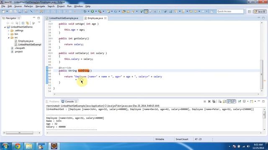Open the File menu
The width and height of the screenshot is (268, 150).
pyautogui.click(x=3, y=6)
